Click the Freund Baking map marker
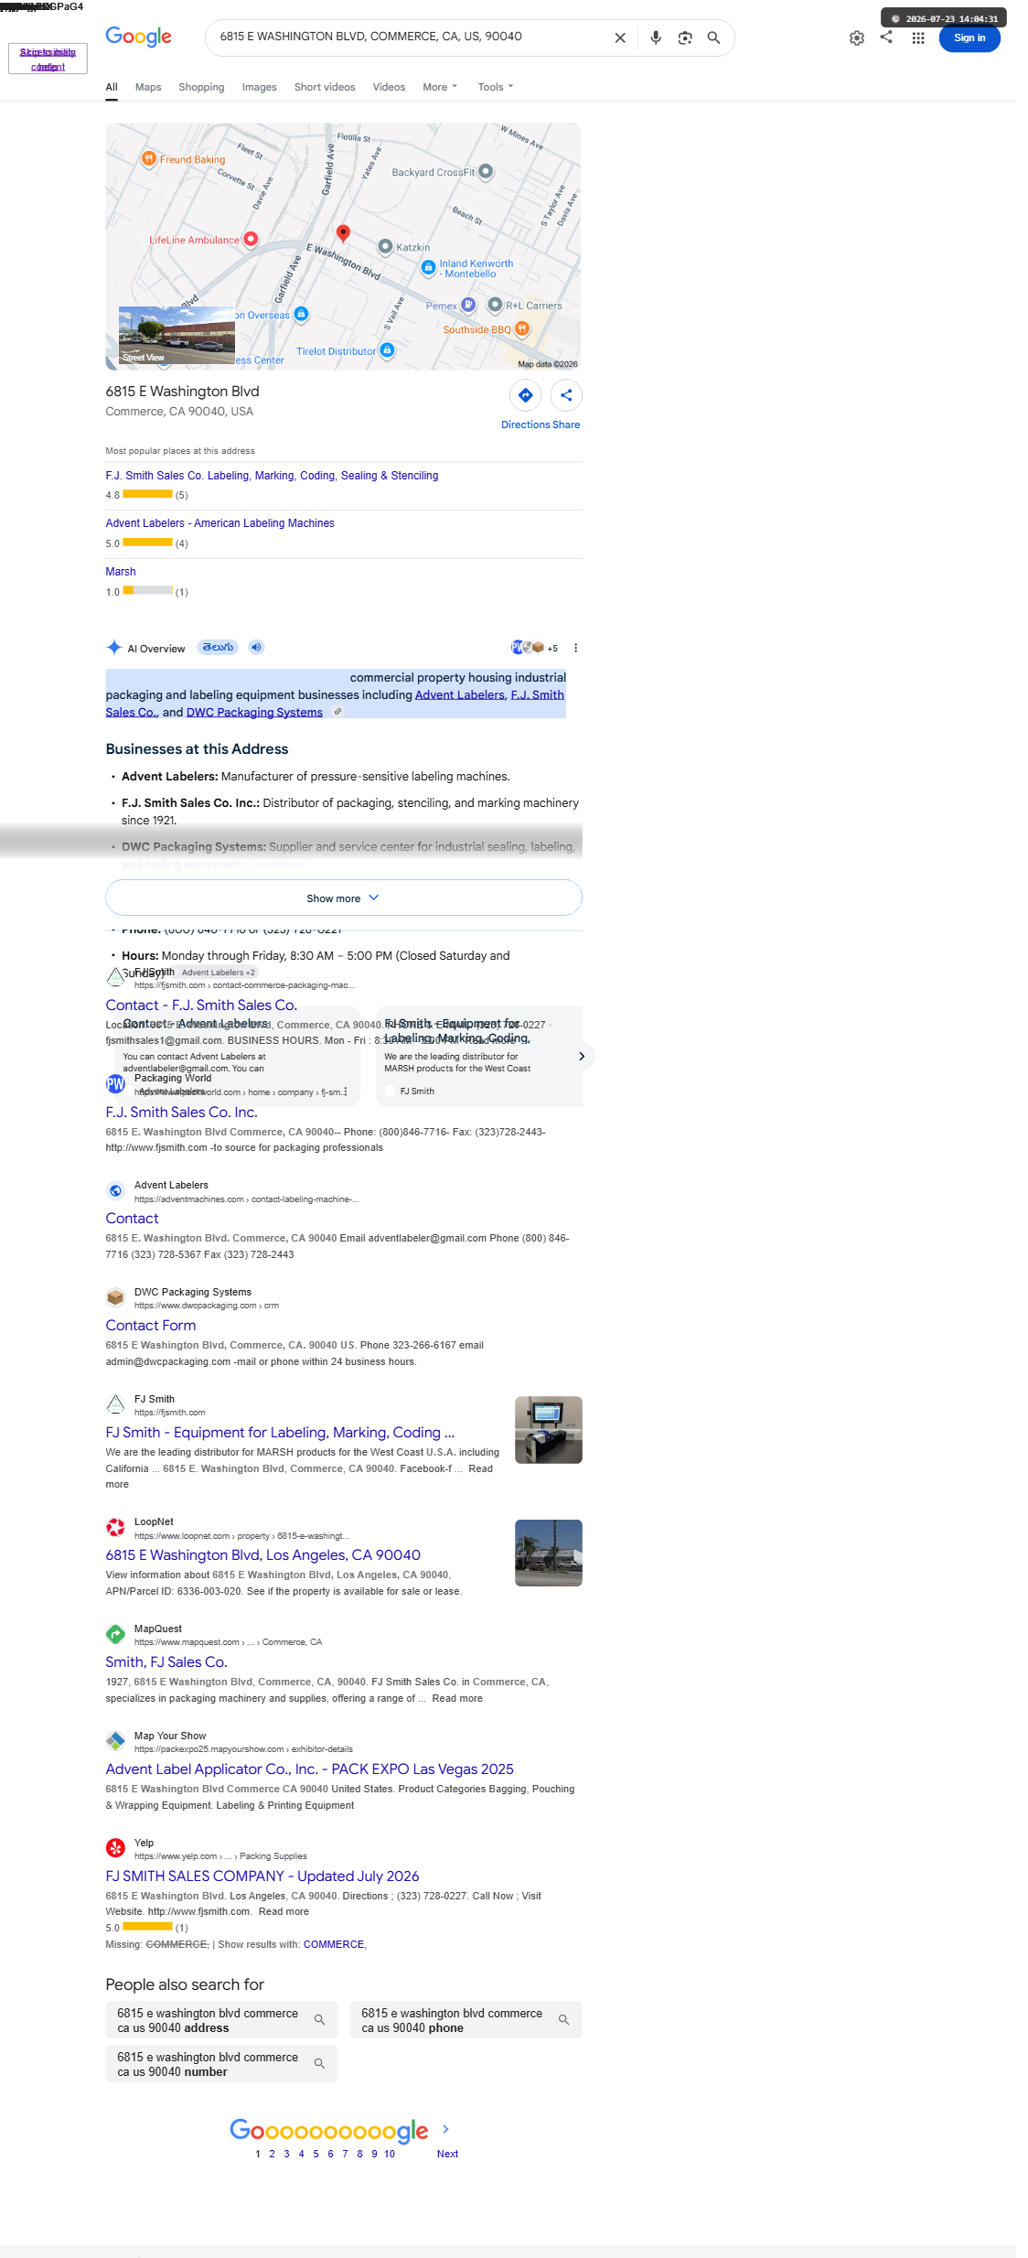Screen dimensions: 1028x2258 [148, 158]
